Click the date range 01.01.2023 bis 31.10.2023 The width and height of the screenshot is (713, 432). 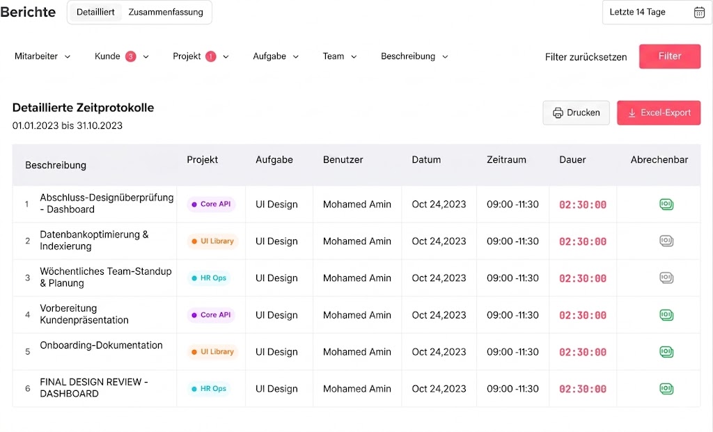click(x=68, y=125)
